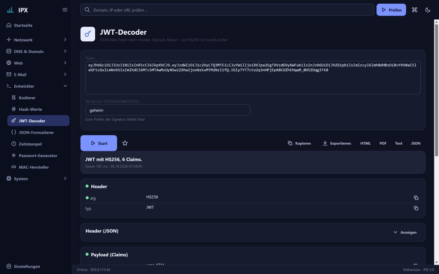The image size is (439, 274).
Task: Export results as Text
Action: (x=399, y=143)
